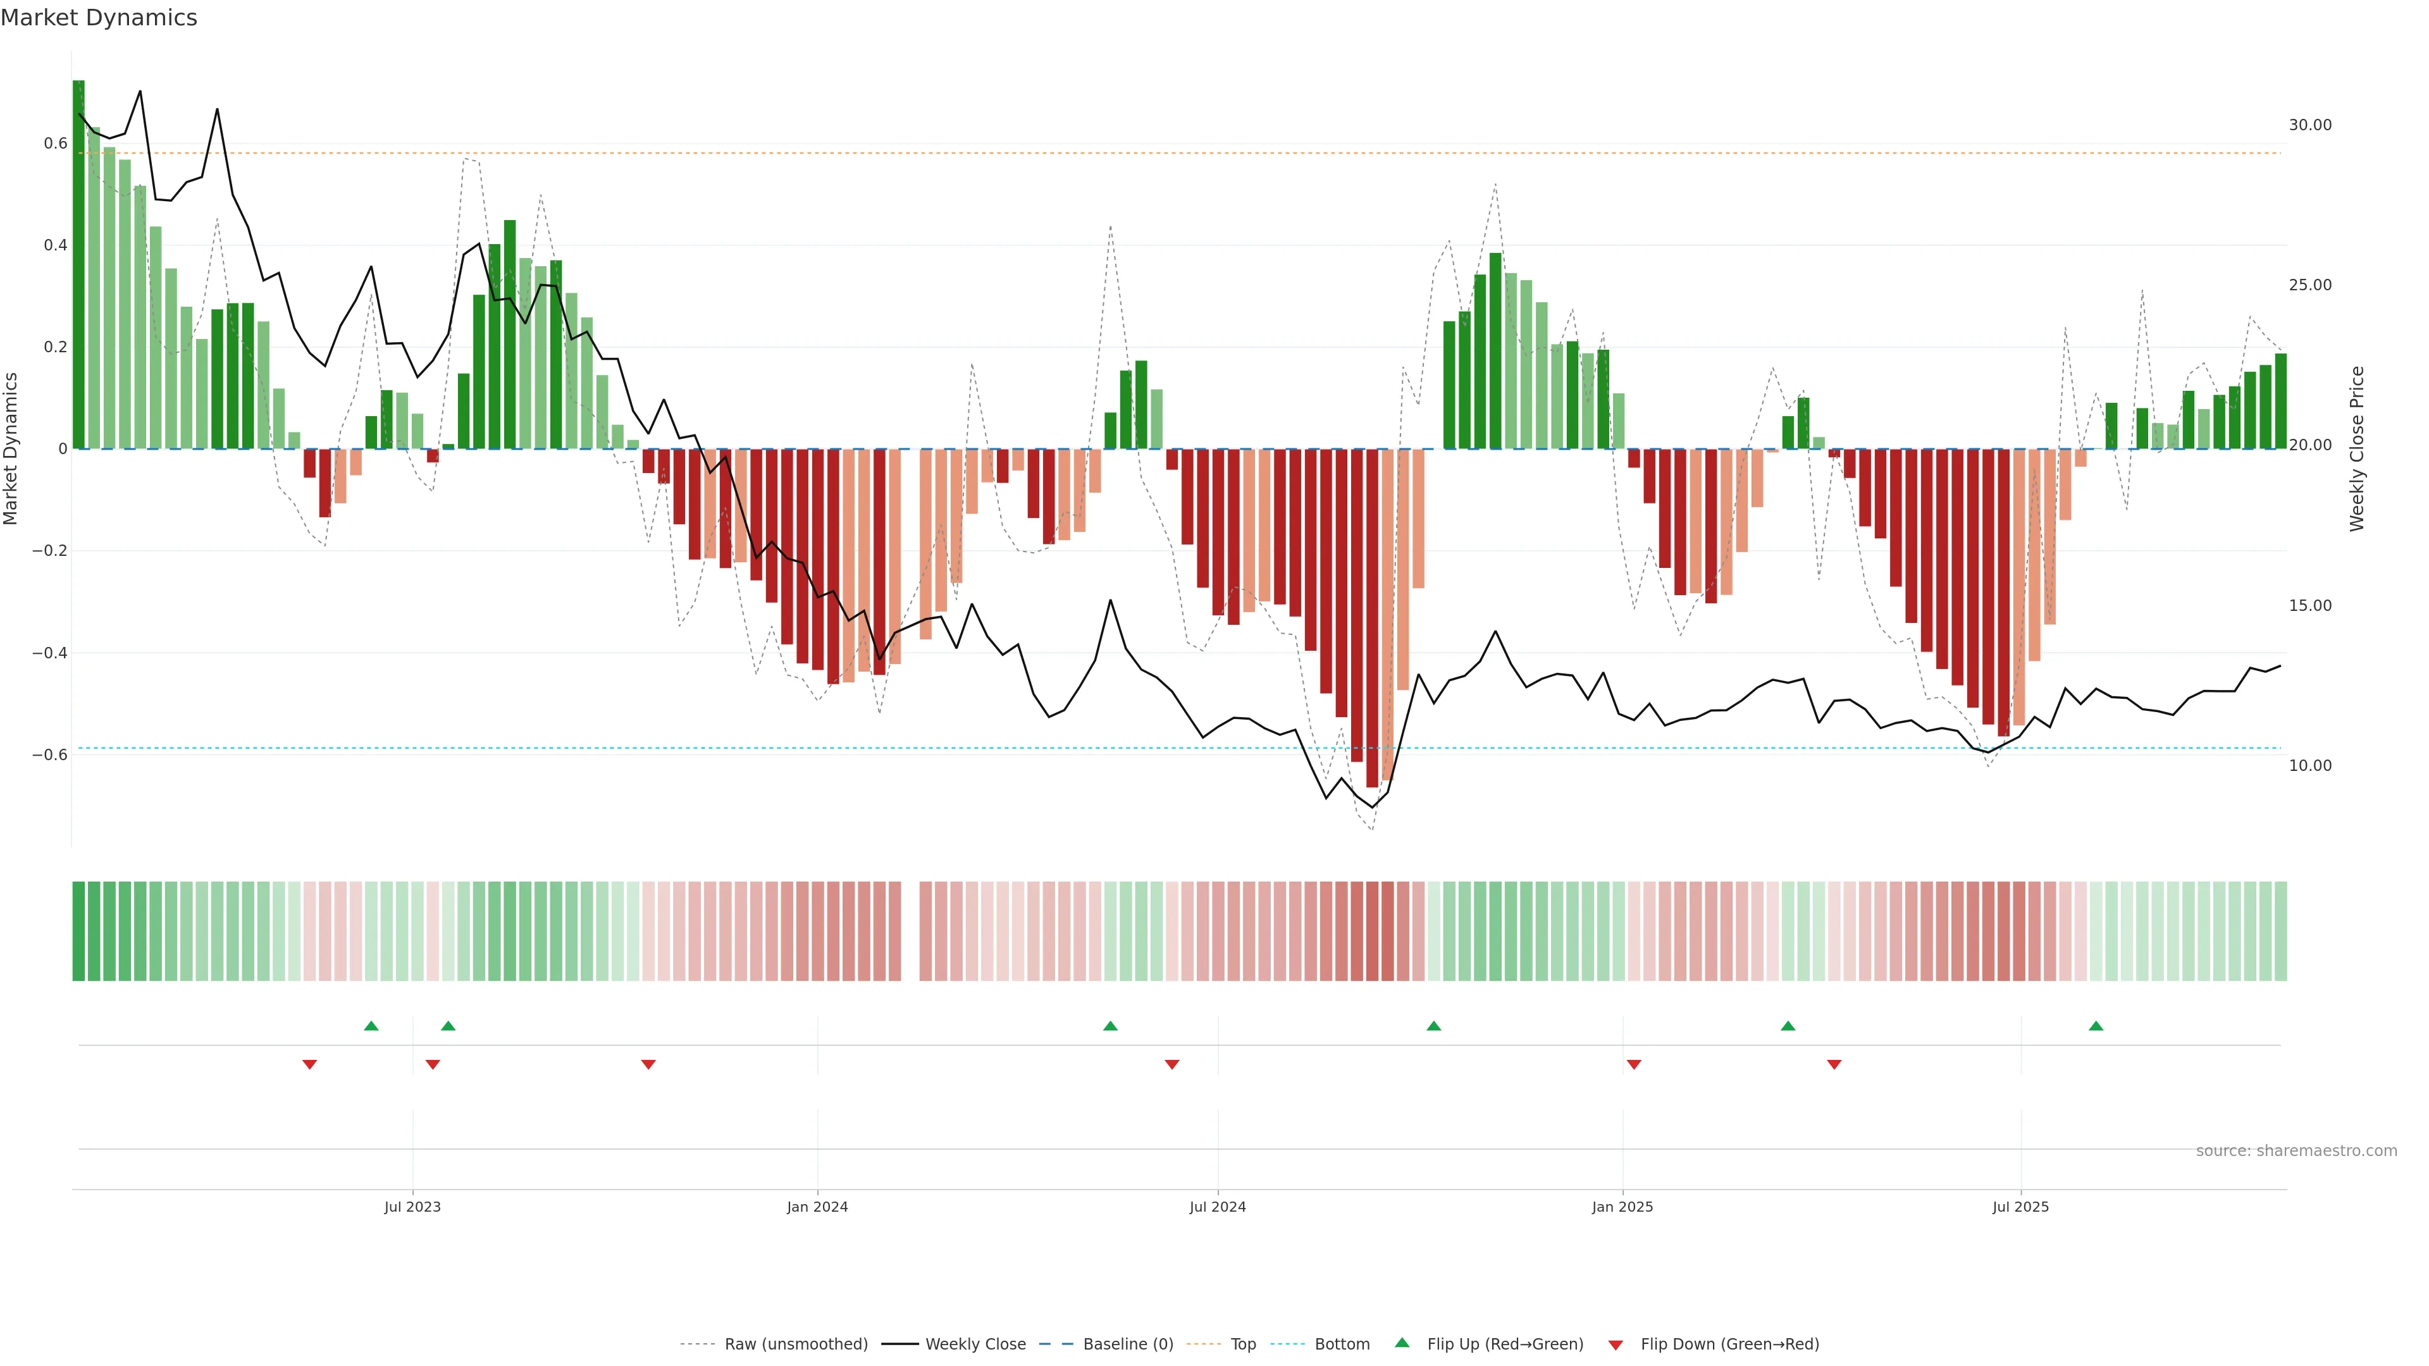Click the 0.6 tick on Market Dynamics axis
This screenshot has height=1366, width=2429.
[56, 144]
